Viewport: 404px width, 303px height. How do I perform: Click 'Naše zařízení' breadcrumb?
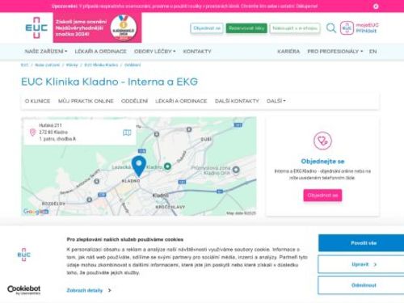(47, 65)
